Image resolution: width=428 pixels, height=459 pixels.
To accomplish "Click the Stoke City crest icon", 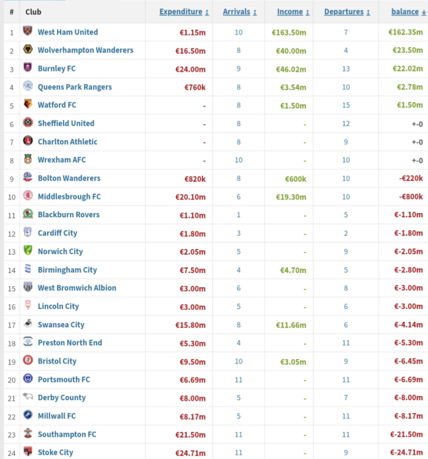I will 28,452.
